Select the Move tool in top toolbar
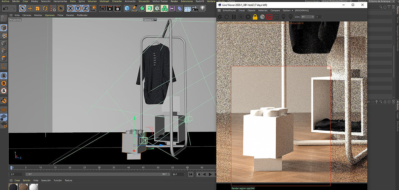 30,9
